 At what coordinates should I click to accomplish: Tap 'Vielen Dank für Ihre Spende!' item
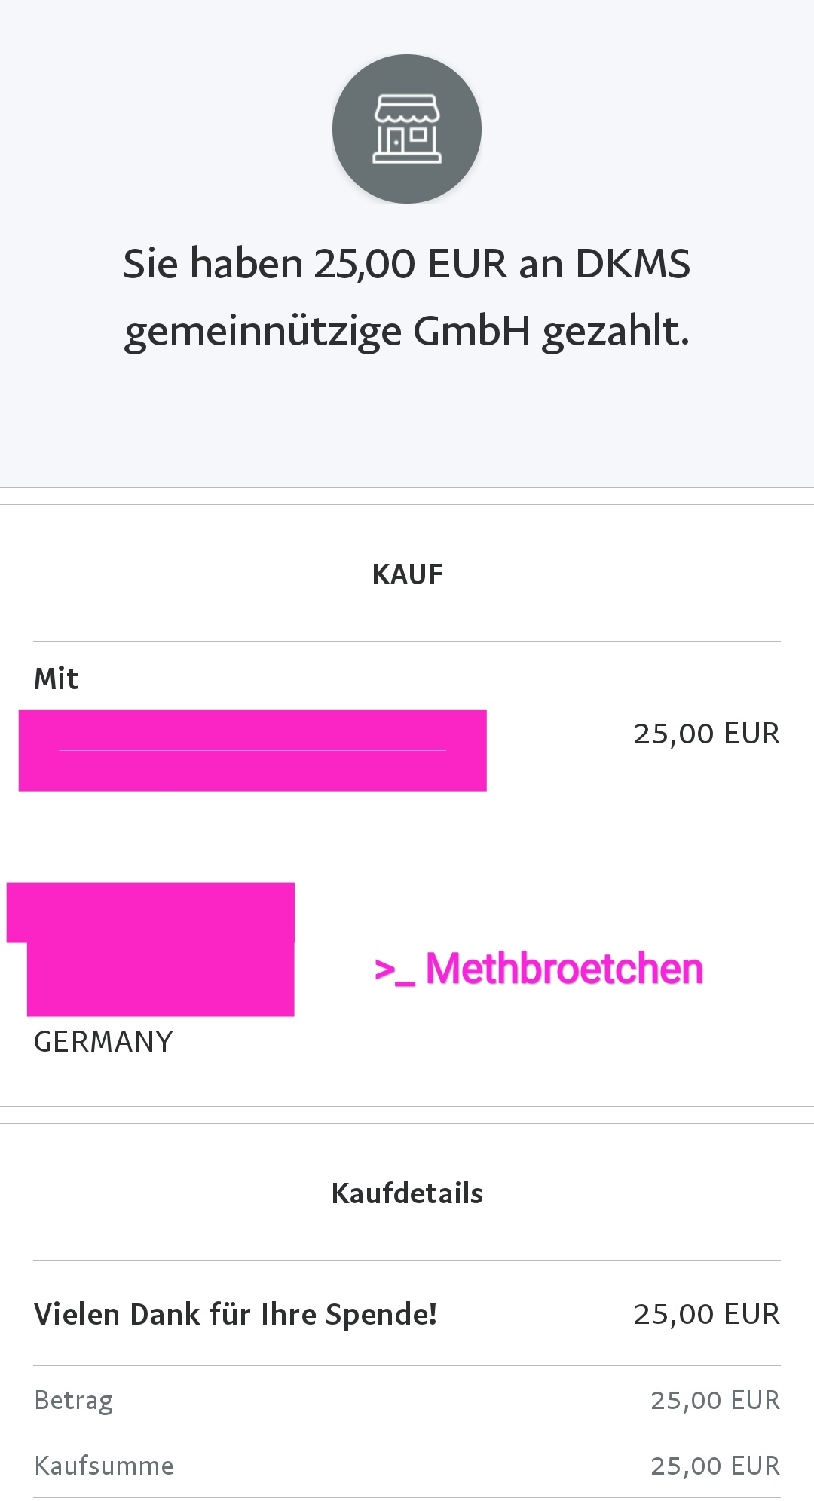pyautogui.click(x=235, y=1314)
